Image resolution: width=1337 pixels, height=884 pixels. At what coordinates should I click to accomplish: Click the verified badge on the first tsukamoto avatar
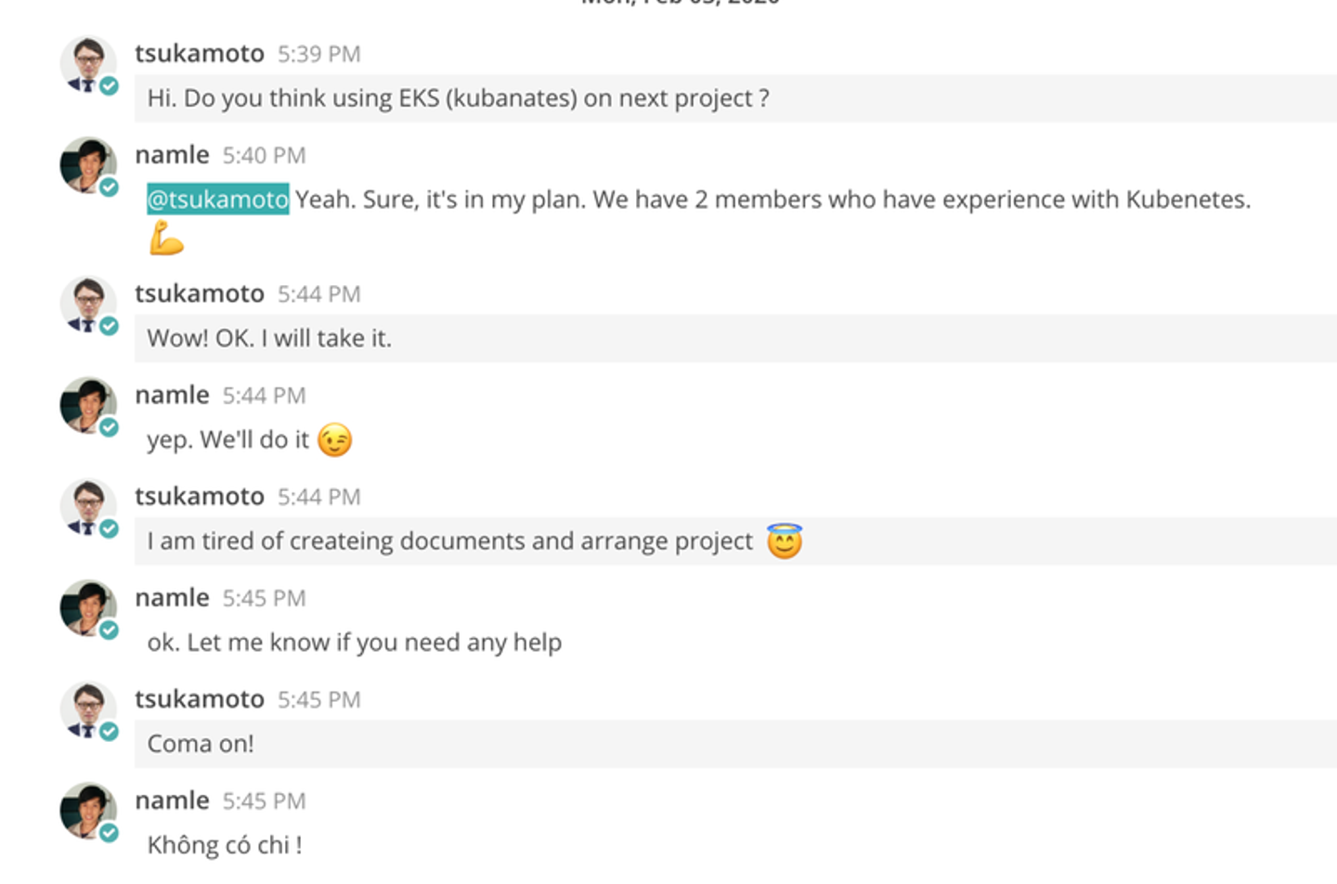(110, 86)
